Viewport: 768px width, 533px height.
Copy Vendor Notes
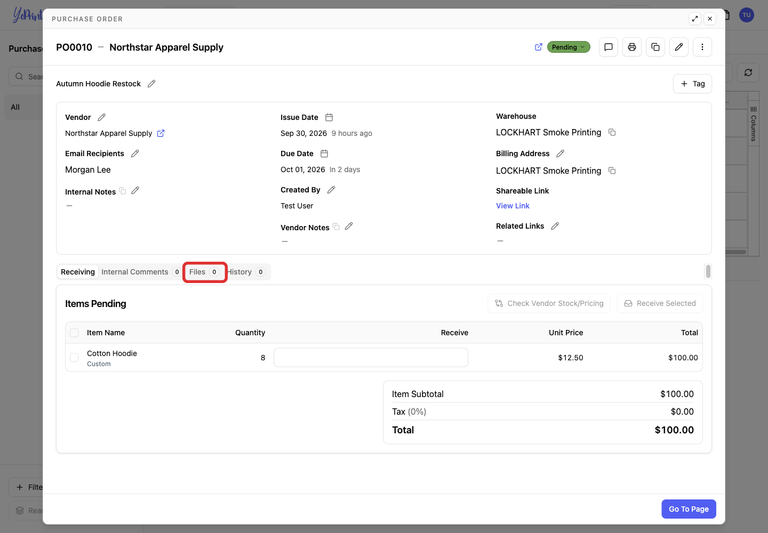[x=336, y=227]
